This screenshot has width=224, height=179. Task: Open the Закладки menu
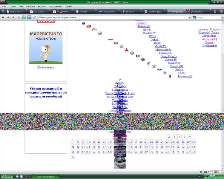tap(30, 6)
